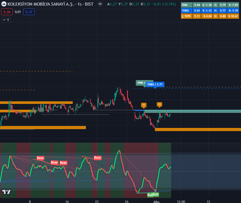Screen dimensions: 241x203
Task: Click the Koleksiyon Mobilya symbol logo icon
Action: (x=4, y=4)
